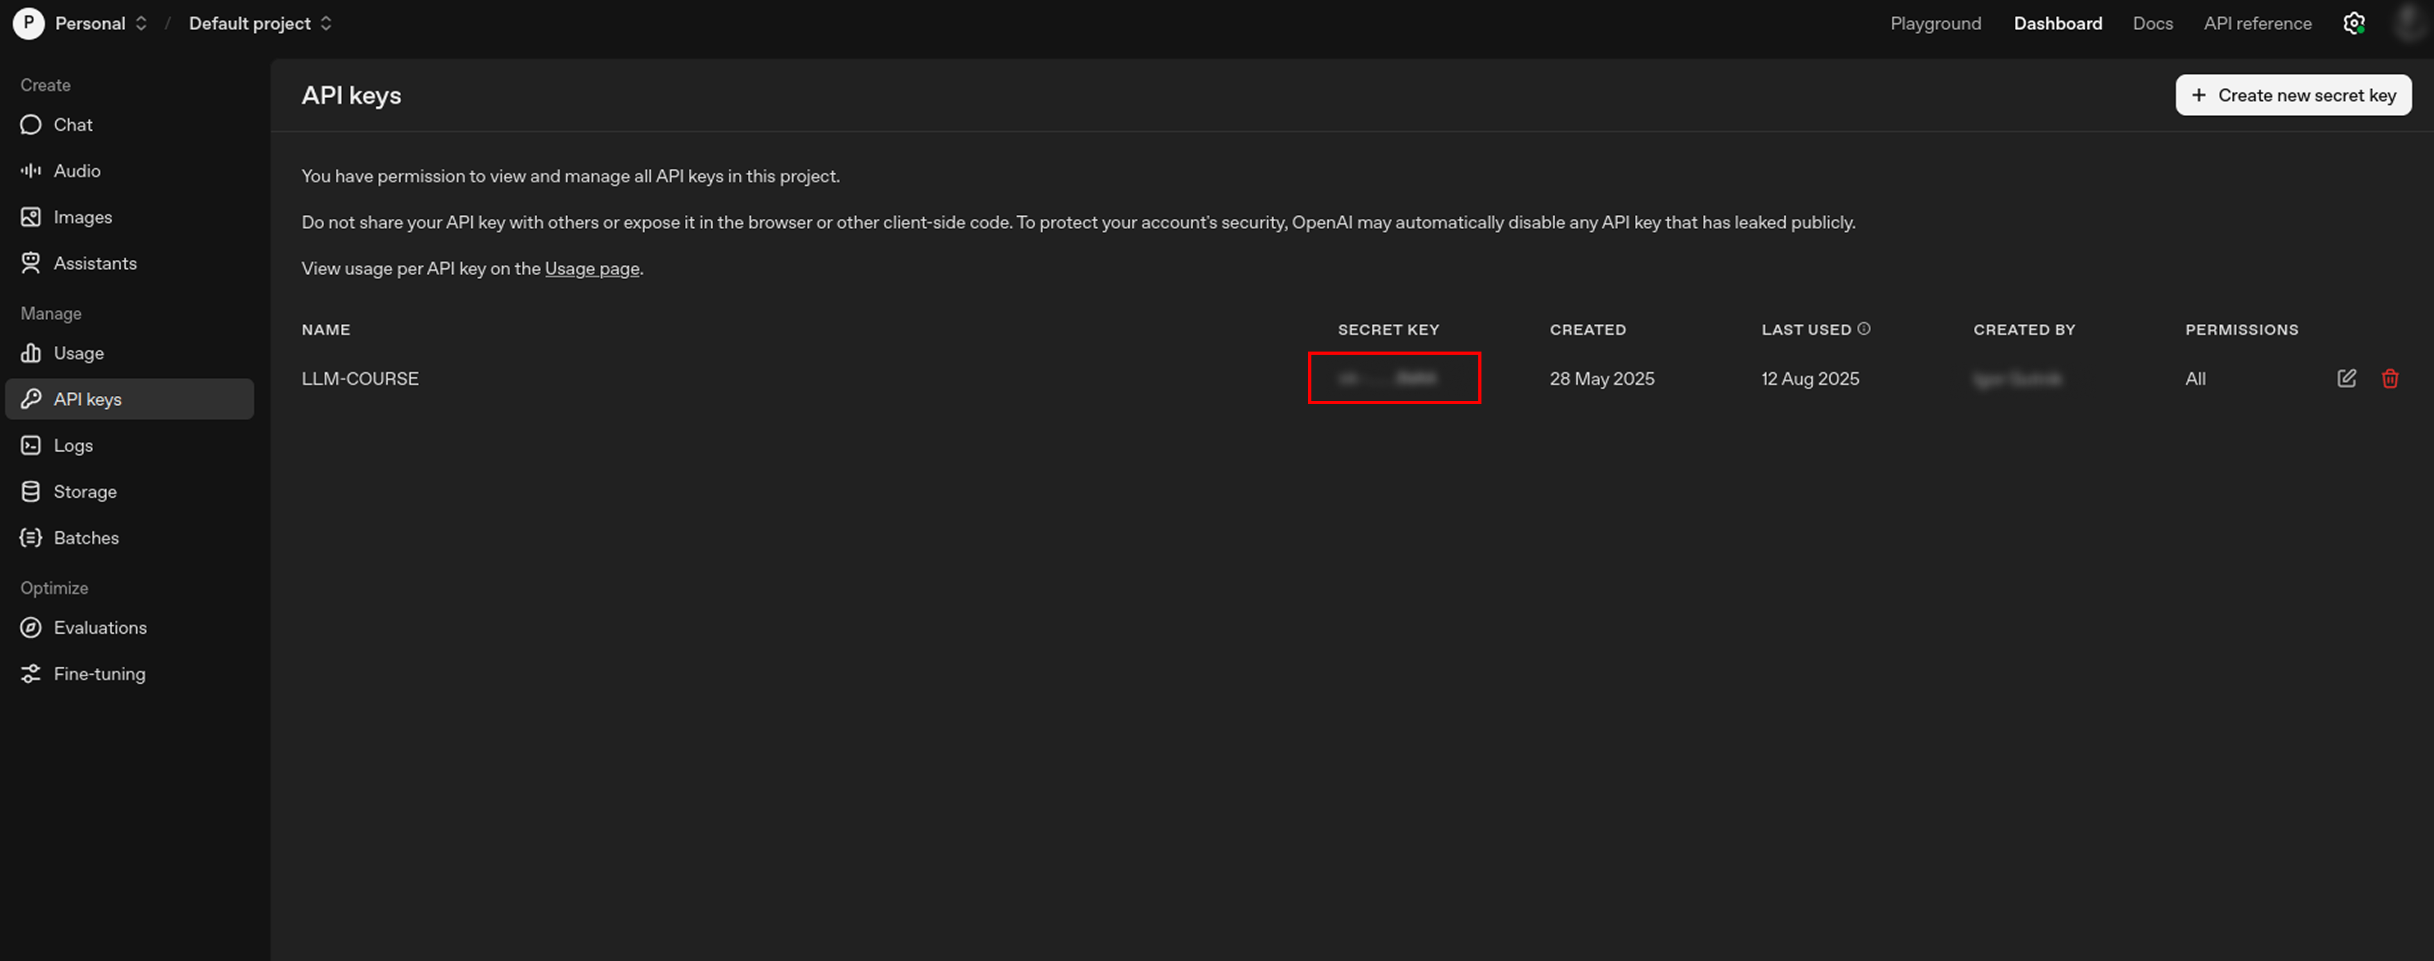Open the Audio section icon
Image resolution: width=2434 pixels, height=961 pixels.
tap(30, 171)
